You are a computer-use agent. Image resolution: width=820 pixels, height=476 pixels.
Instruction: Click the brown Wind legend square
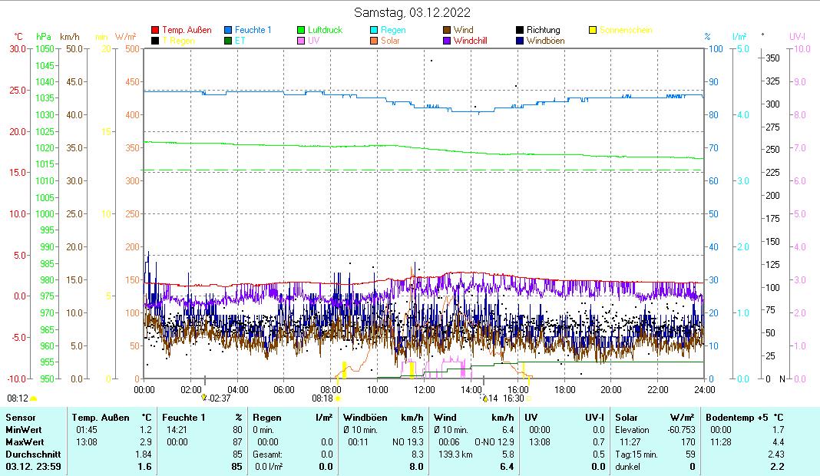tap(447, 30)
